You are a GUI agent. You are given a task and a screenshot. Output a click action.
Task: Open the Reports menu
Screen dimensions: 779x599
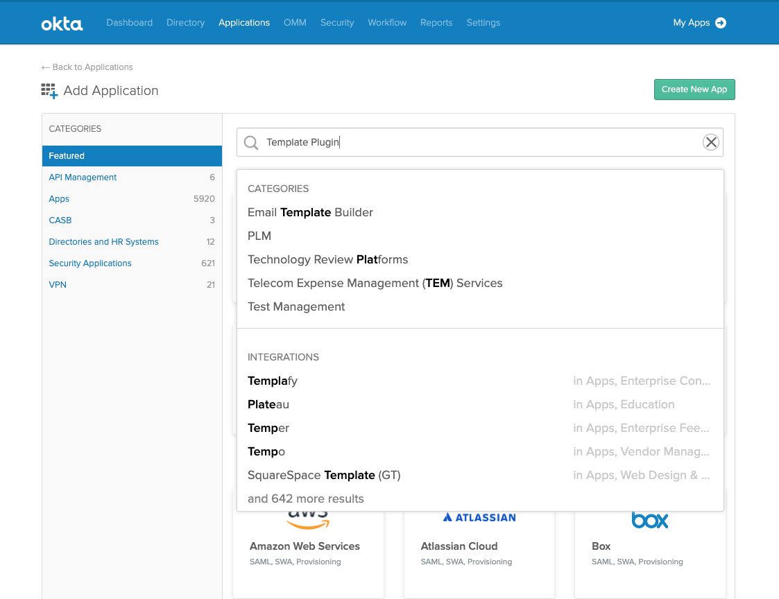[x=436, y=22]
